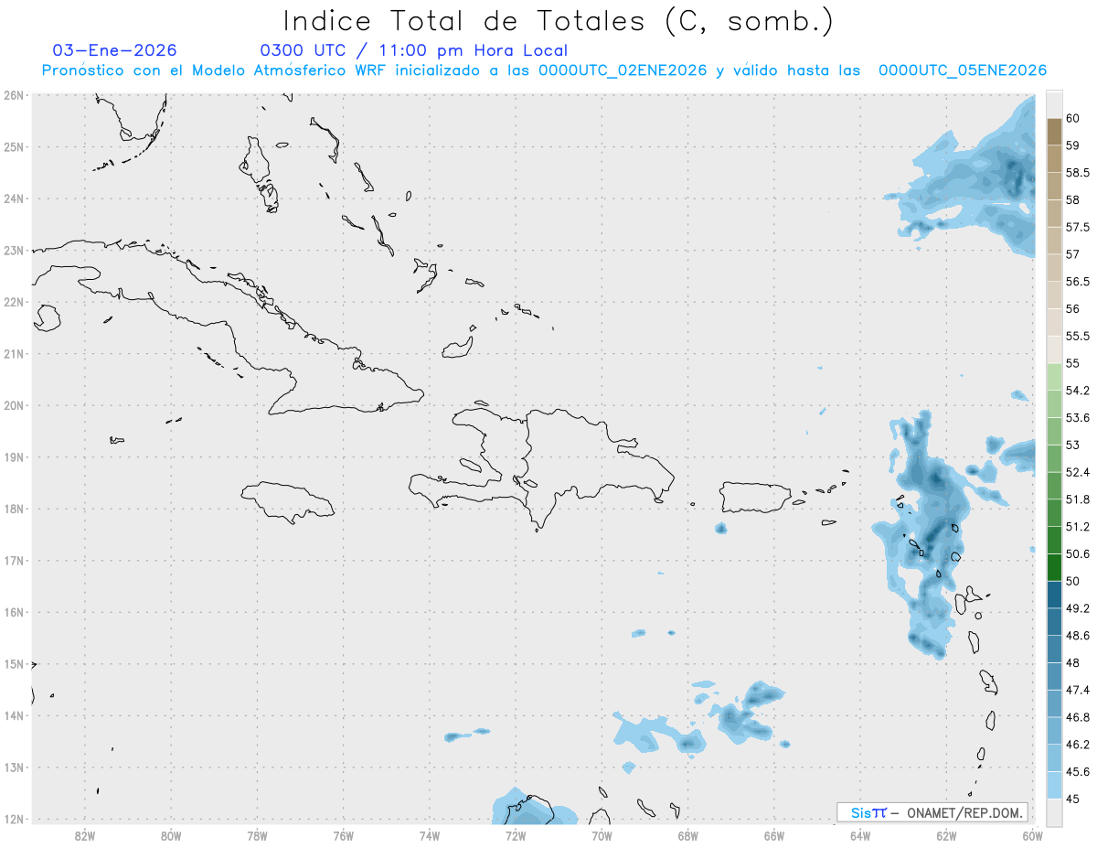The image size is (1097, 848).
Task: Click the longitude label '62W'
Action: [x=946, y=836]
